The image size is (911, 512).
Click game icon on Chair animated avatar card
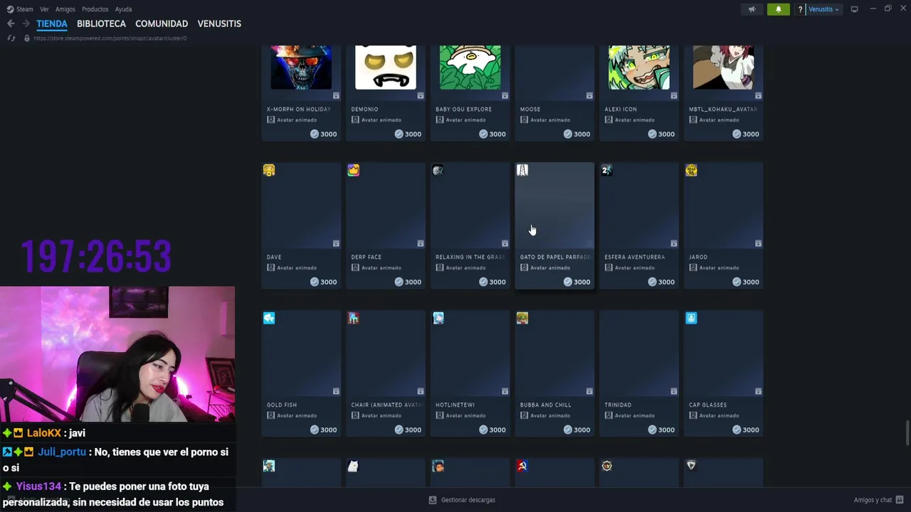[354, 318]
